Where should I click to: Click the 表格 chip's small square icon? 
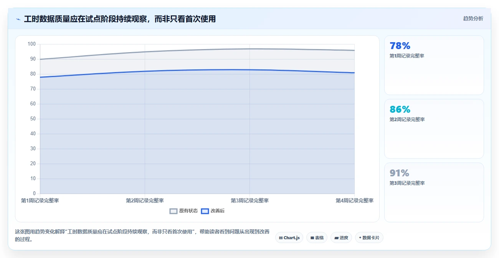point(312,238)
